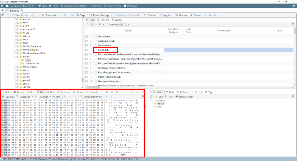The image size is (297, 161).
Task: Open the table pane hamburger options menu
Action: (293, 24)
